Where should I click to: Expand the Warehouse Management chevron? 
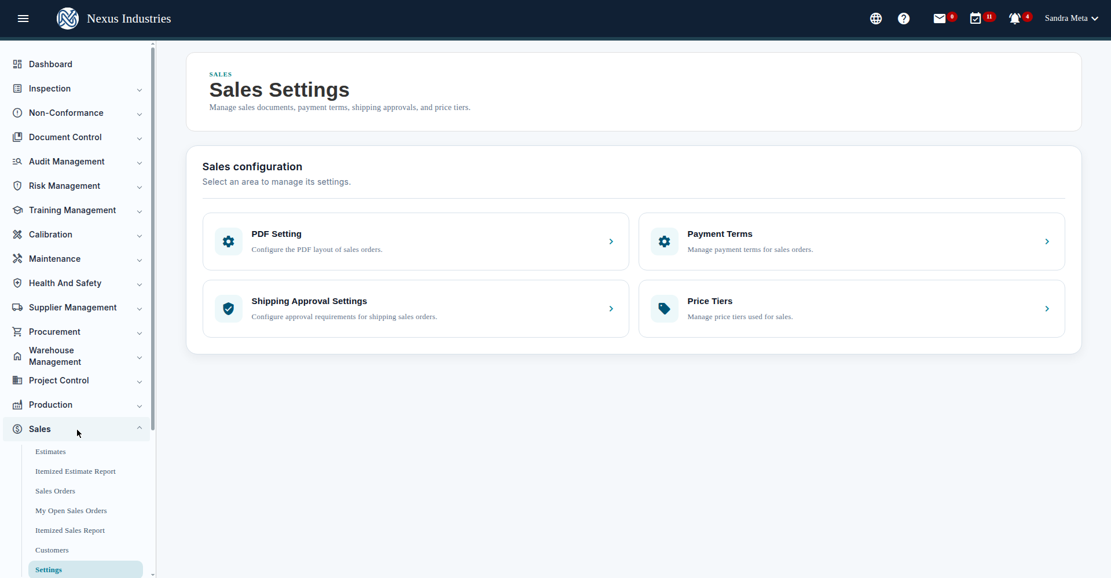[x=140, y=357]
